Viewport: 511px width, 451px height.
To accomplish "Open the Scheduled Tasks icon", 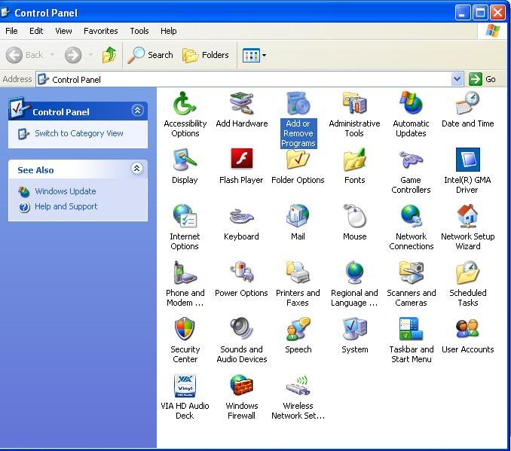I will (x=467, y=273).
